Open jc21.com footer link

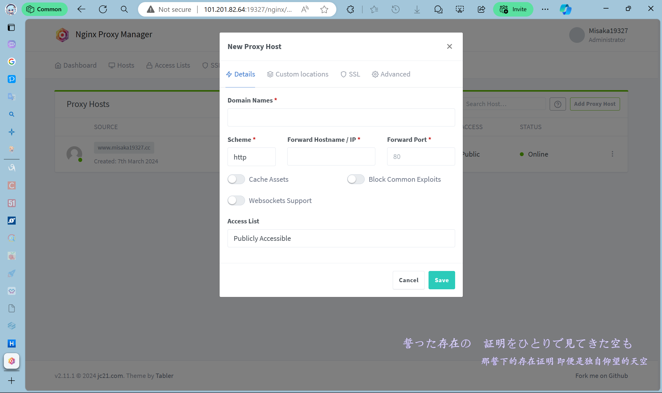click(110, 376)
